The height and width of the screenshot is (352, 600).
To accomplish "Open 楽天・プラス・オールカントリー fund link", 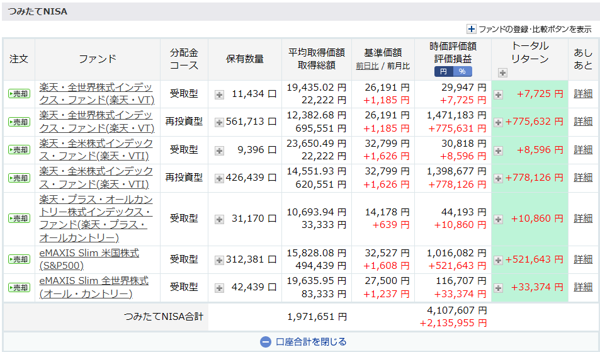I will [x=96, y=219].
